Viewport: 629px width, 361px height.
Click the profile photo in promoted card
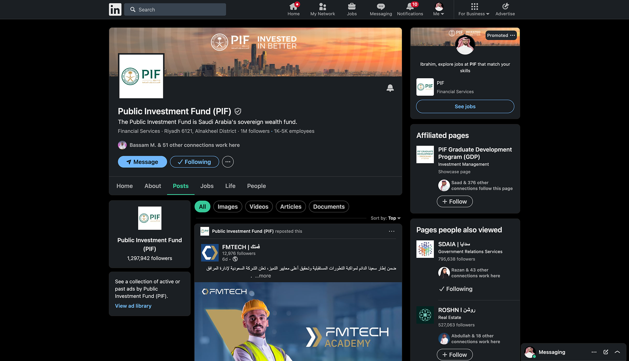coord(465,45)
